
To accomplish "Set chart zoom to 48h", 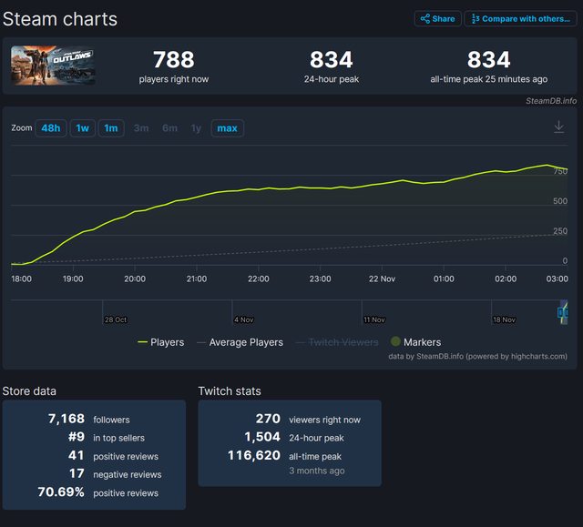I will click(x=51, y=128).
